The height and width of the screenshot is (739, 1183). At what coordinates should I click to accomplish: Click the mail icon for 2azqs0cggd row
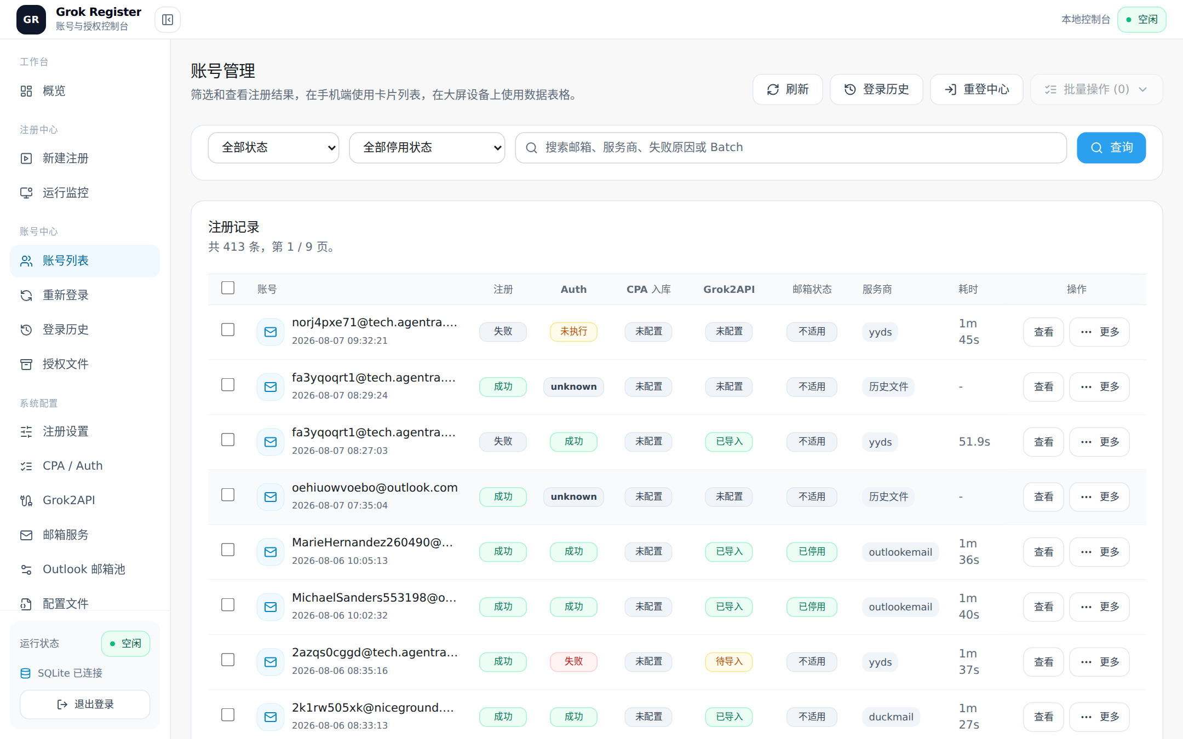[x=271, y=662]
